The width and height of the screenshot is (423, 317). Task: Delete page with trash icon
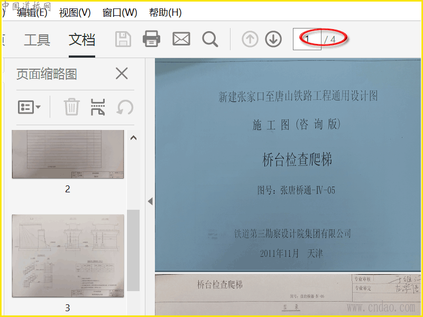[x=72, y=107]
